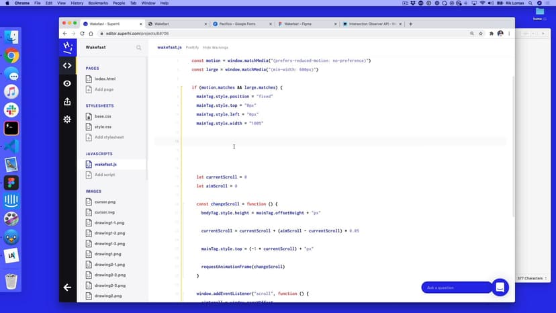Viewport: 556px width, 313px height.
Task: Select cursor.svg in Images list
Action: coord(105,212)
